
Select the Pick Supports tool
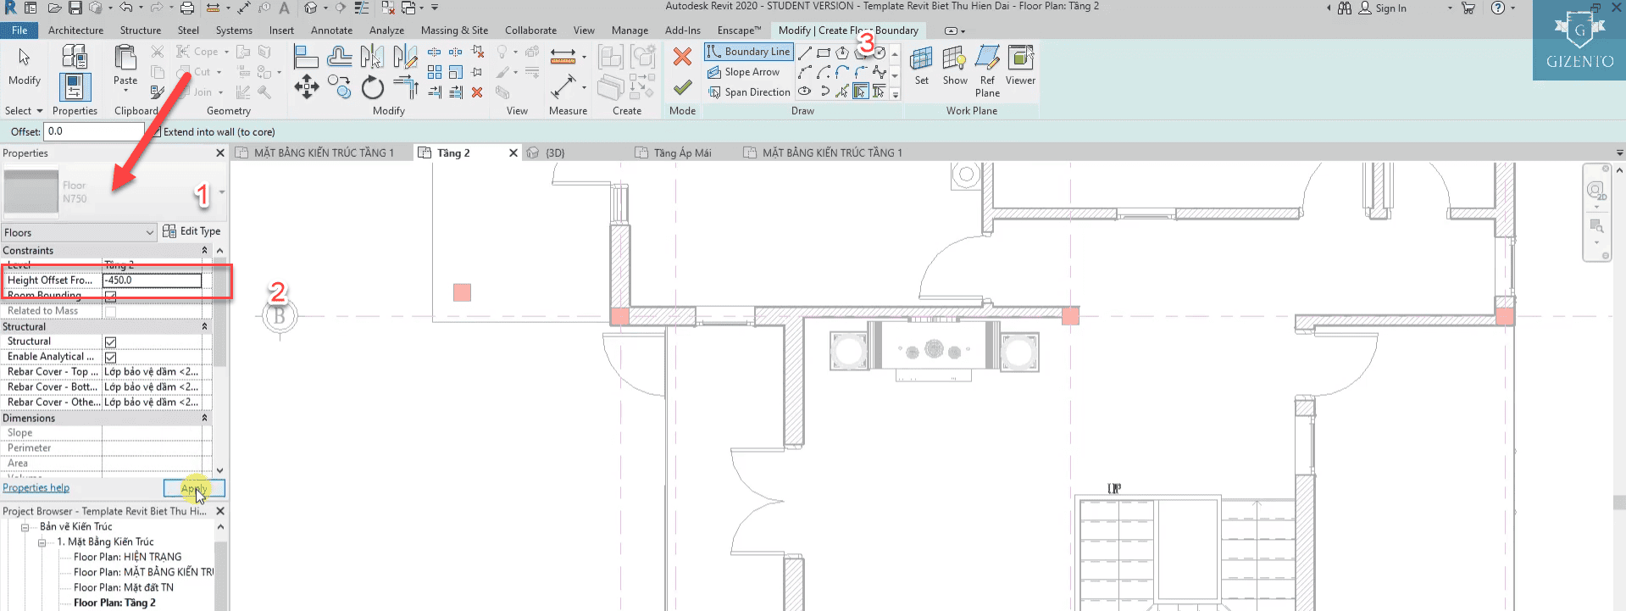(880, 92)
